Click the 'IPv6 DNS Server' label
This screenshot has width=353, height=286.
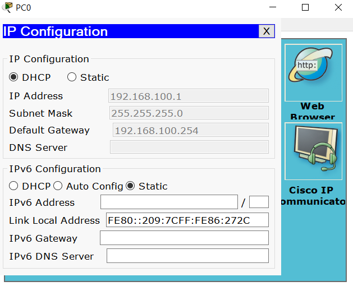click(51, 256)
